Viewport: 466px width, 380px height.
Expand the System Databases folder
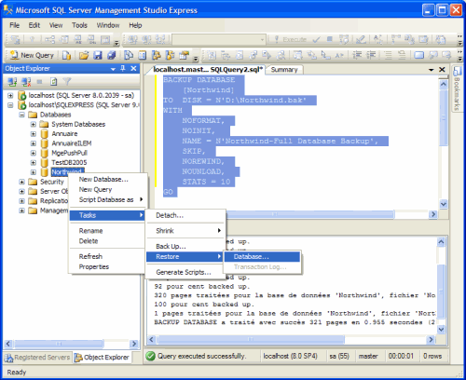tap(34, 124)
